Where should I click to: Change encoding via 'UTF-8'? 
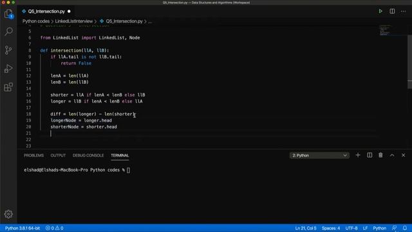click(x=351, y=228)
